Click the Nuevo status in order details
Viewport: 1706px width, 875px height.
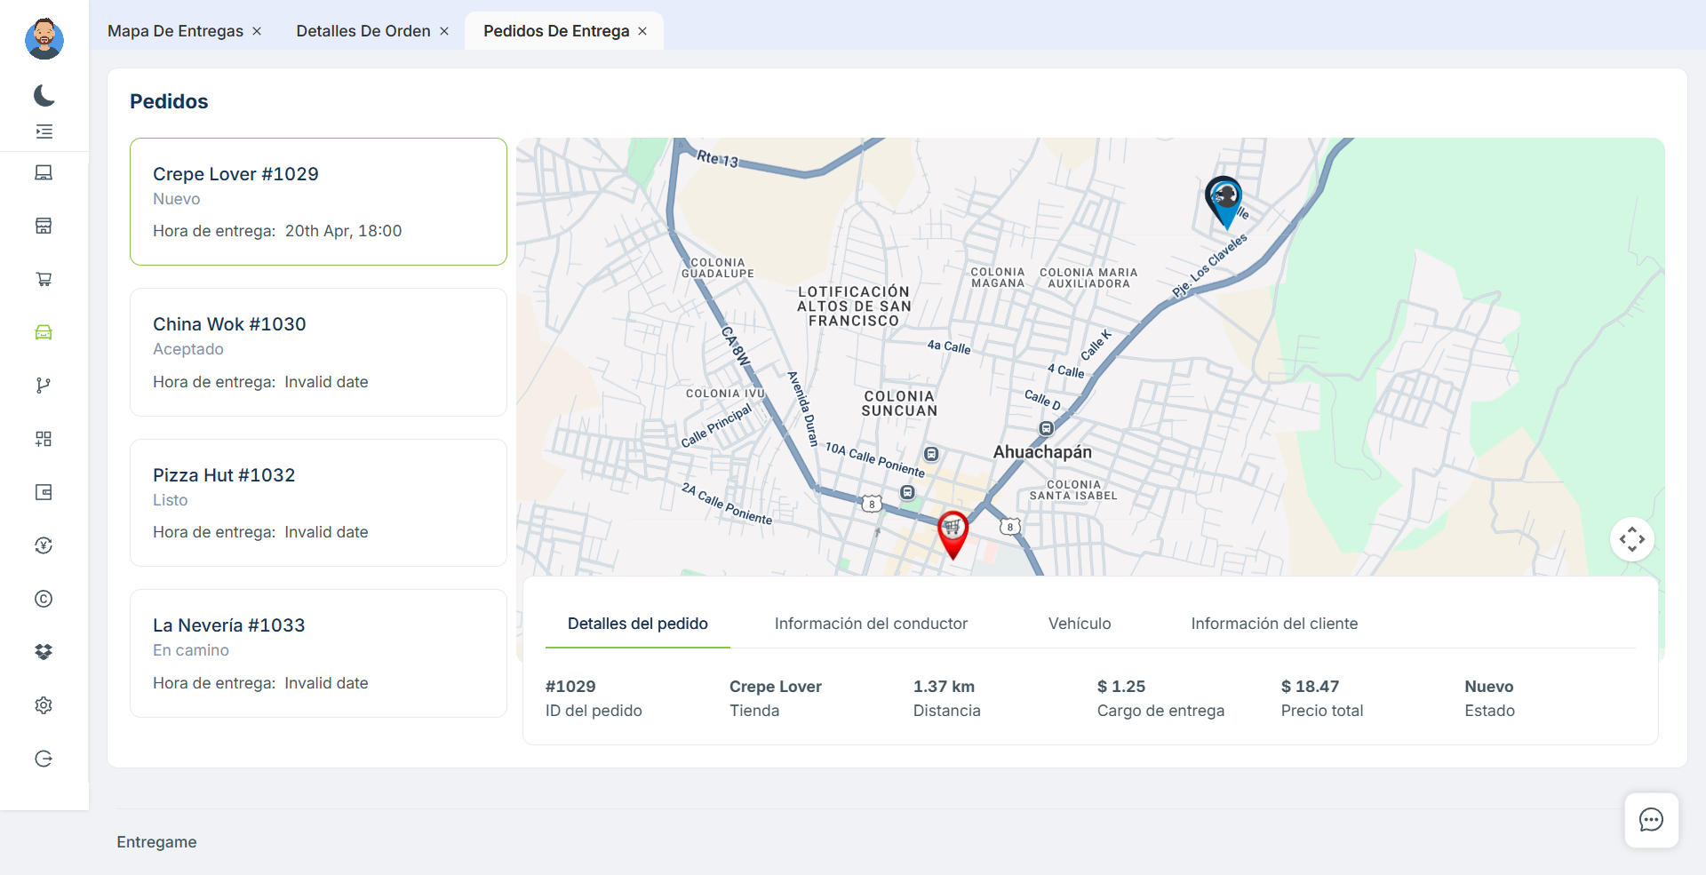pos(1489,687)
